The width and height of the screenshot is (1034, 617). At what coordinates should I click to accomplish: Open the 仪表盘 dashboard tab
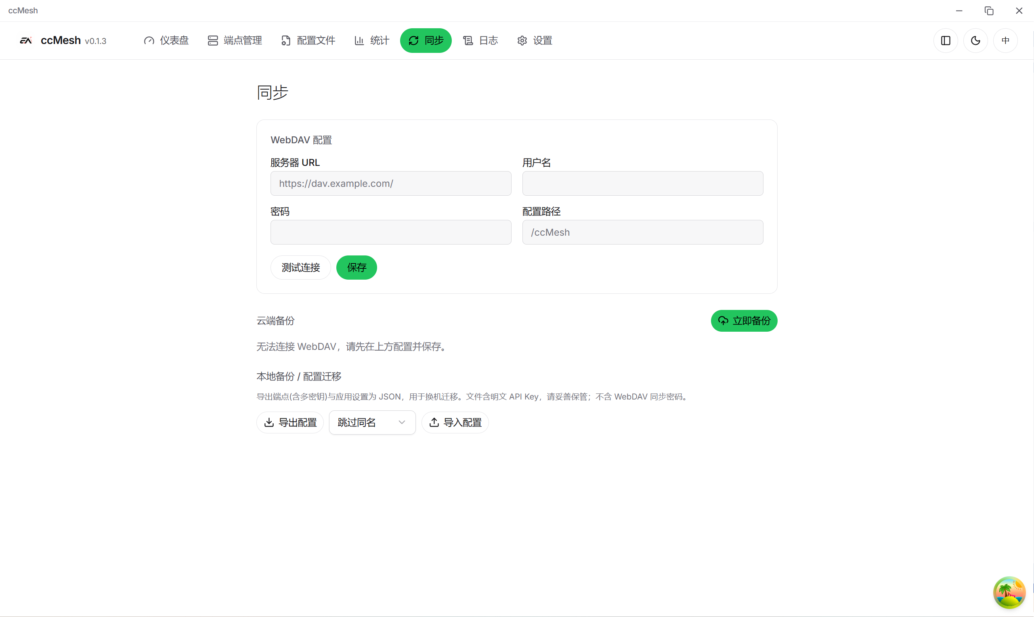coord(166,40)
